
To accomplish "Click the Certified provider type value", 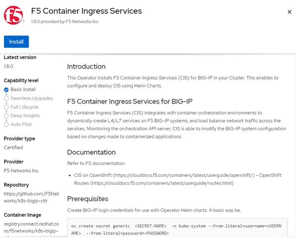I will click(x=13, y=147).
